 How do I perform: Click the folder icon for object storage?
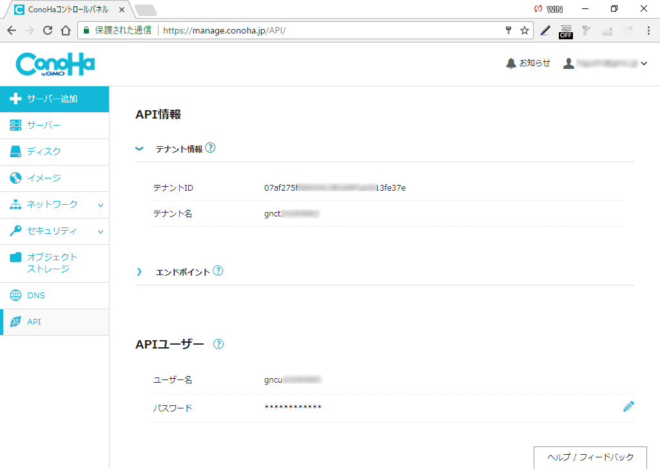pos(15,257)
